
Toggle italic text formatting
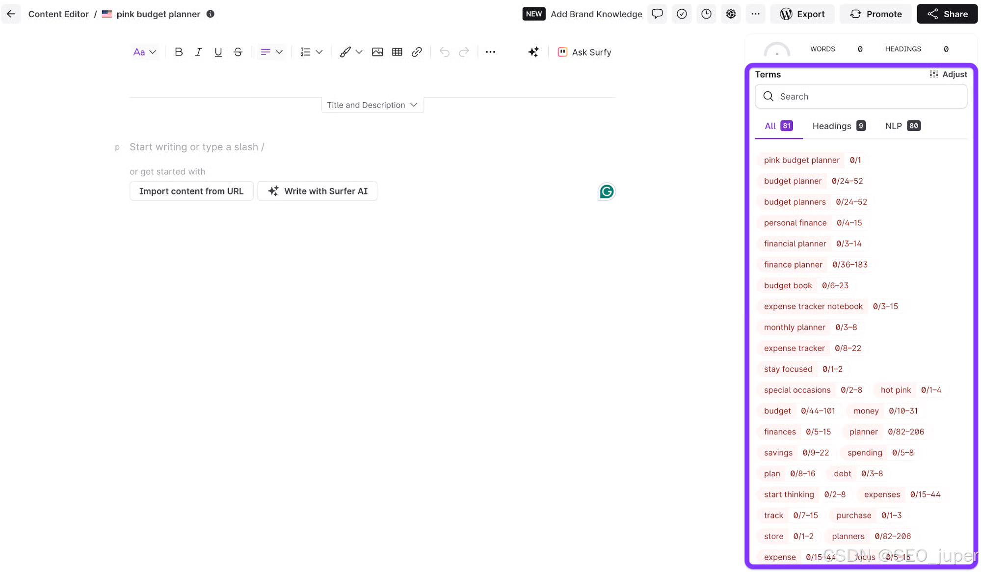pos(198,52)
